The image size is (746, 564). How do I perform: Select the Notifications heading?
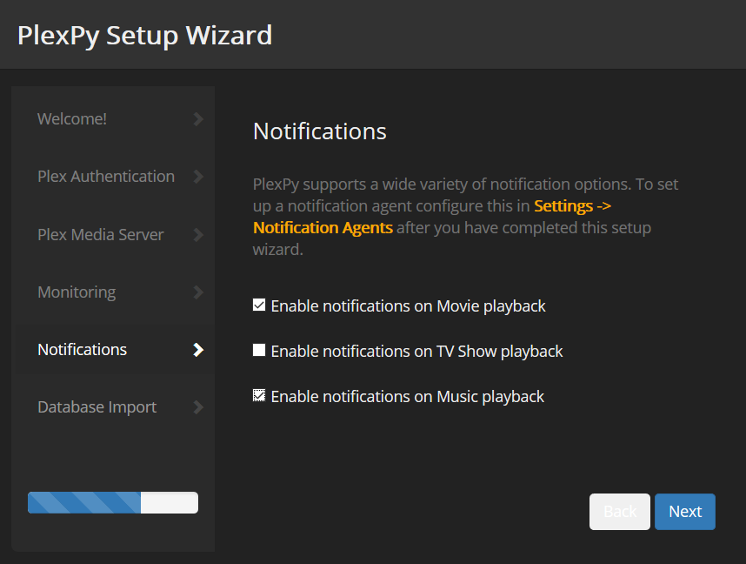click(x=319, y=131)
